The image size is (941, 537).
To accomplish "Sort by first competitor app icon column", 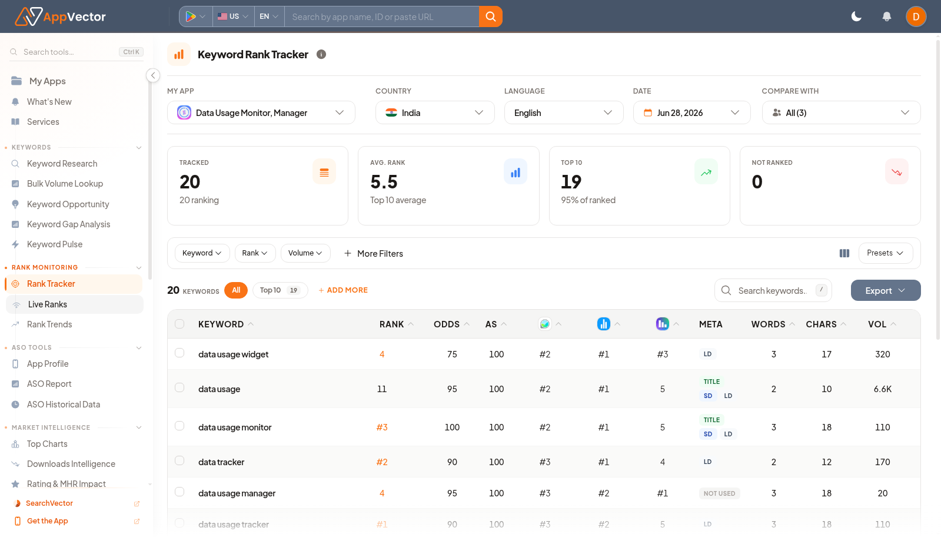I will tap(550, 324).
